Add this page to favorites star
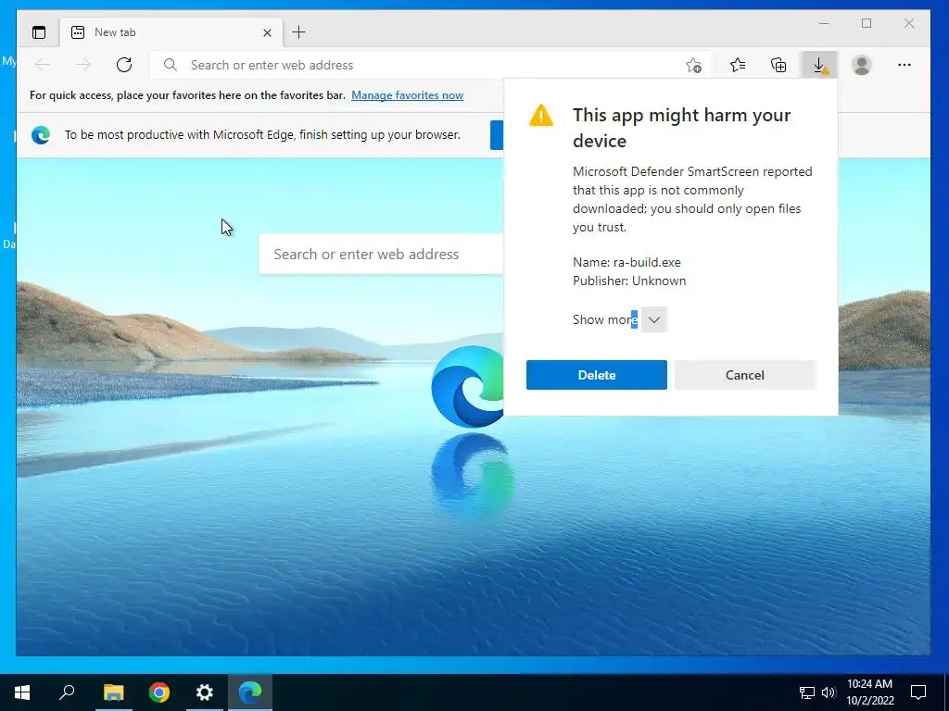The width and height of the screenshot is (949, 711). pyautogui.click(x=693, y=65)
